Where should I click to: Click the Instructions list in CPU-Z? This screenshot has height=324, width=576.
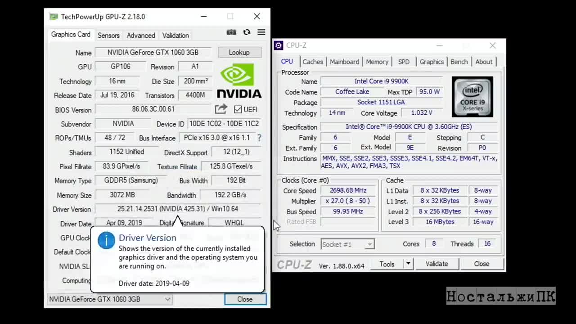pos(409,162)
